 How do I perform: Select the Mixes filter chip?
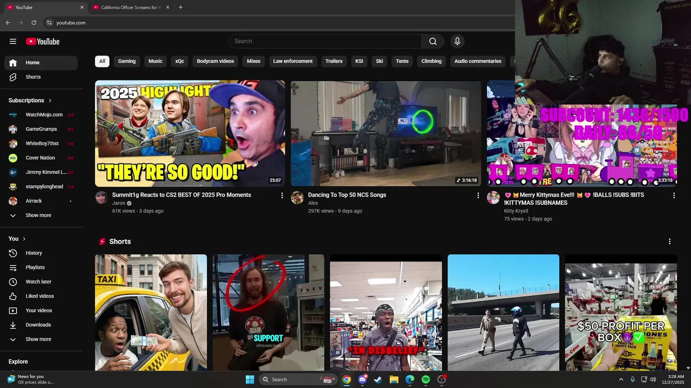pos(254,61)
